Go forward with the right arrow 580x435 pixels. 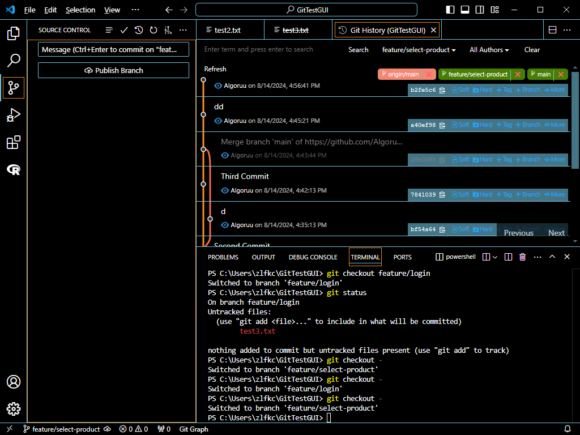coord(184,10)
